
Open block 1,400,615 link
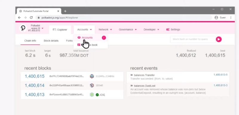pyautogui.click(x=35, y=76)
